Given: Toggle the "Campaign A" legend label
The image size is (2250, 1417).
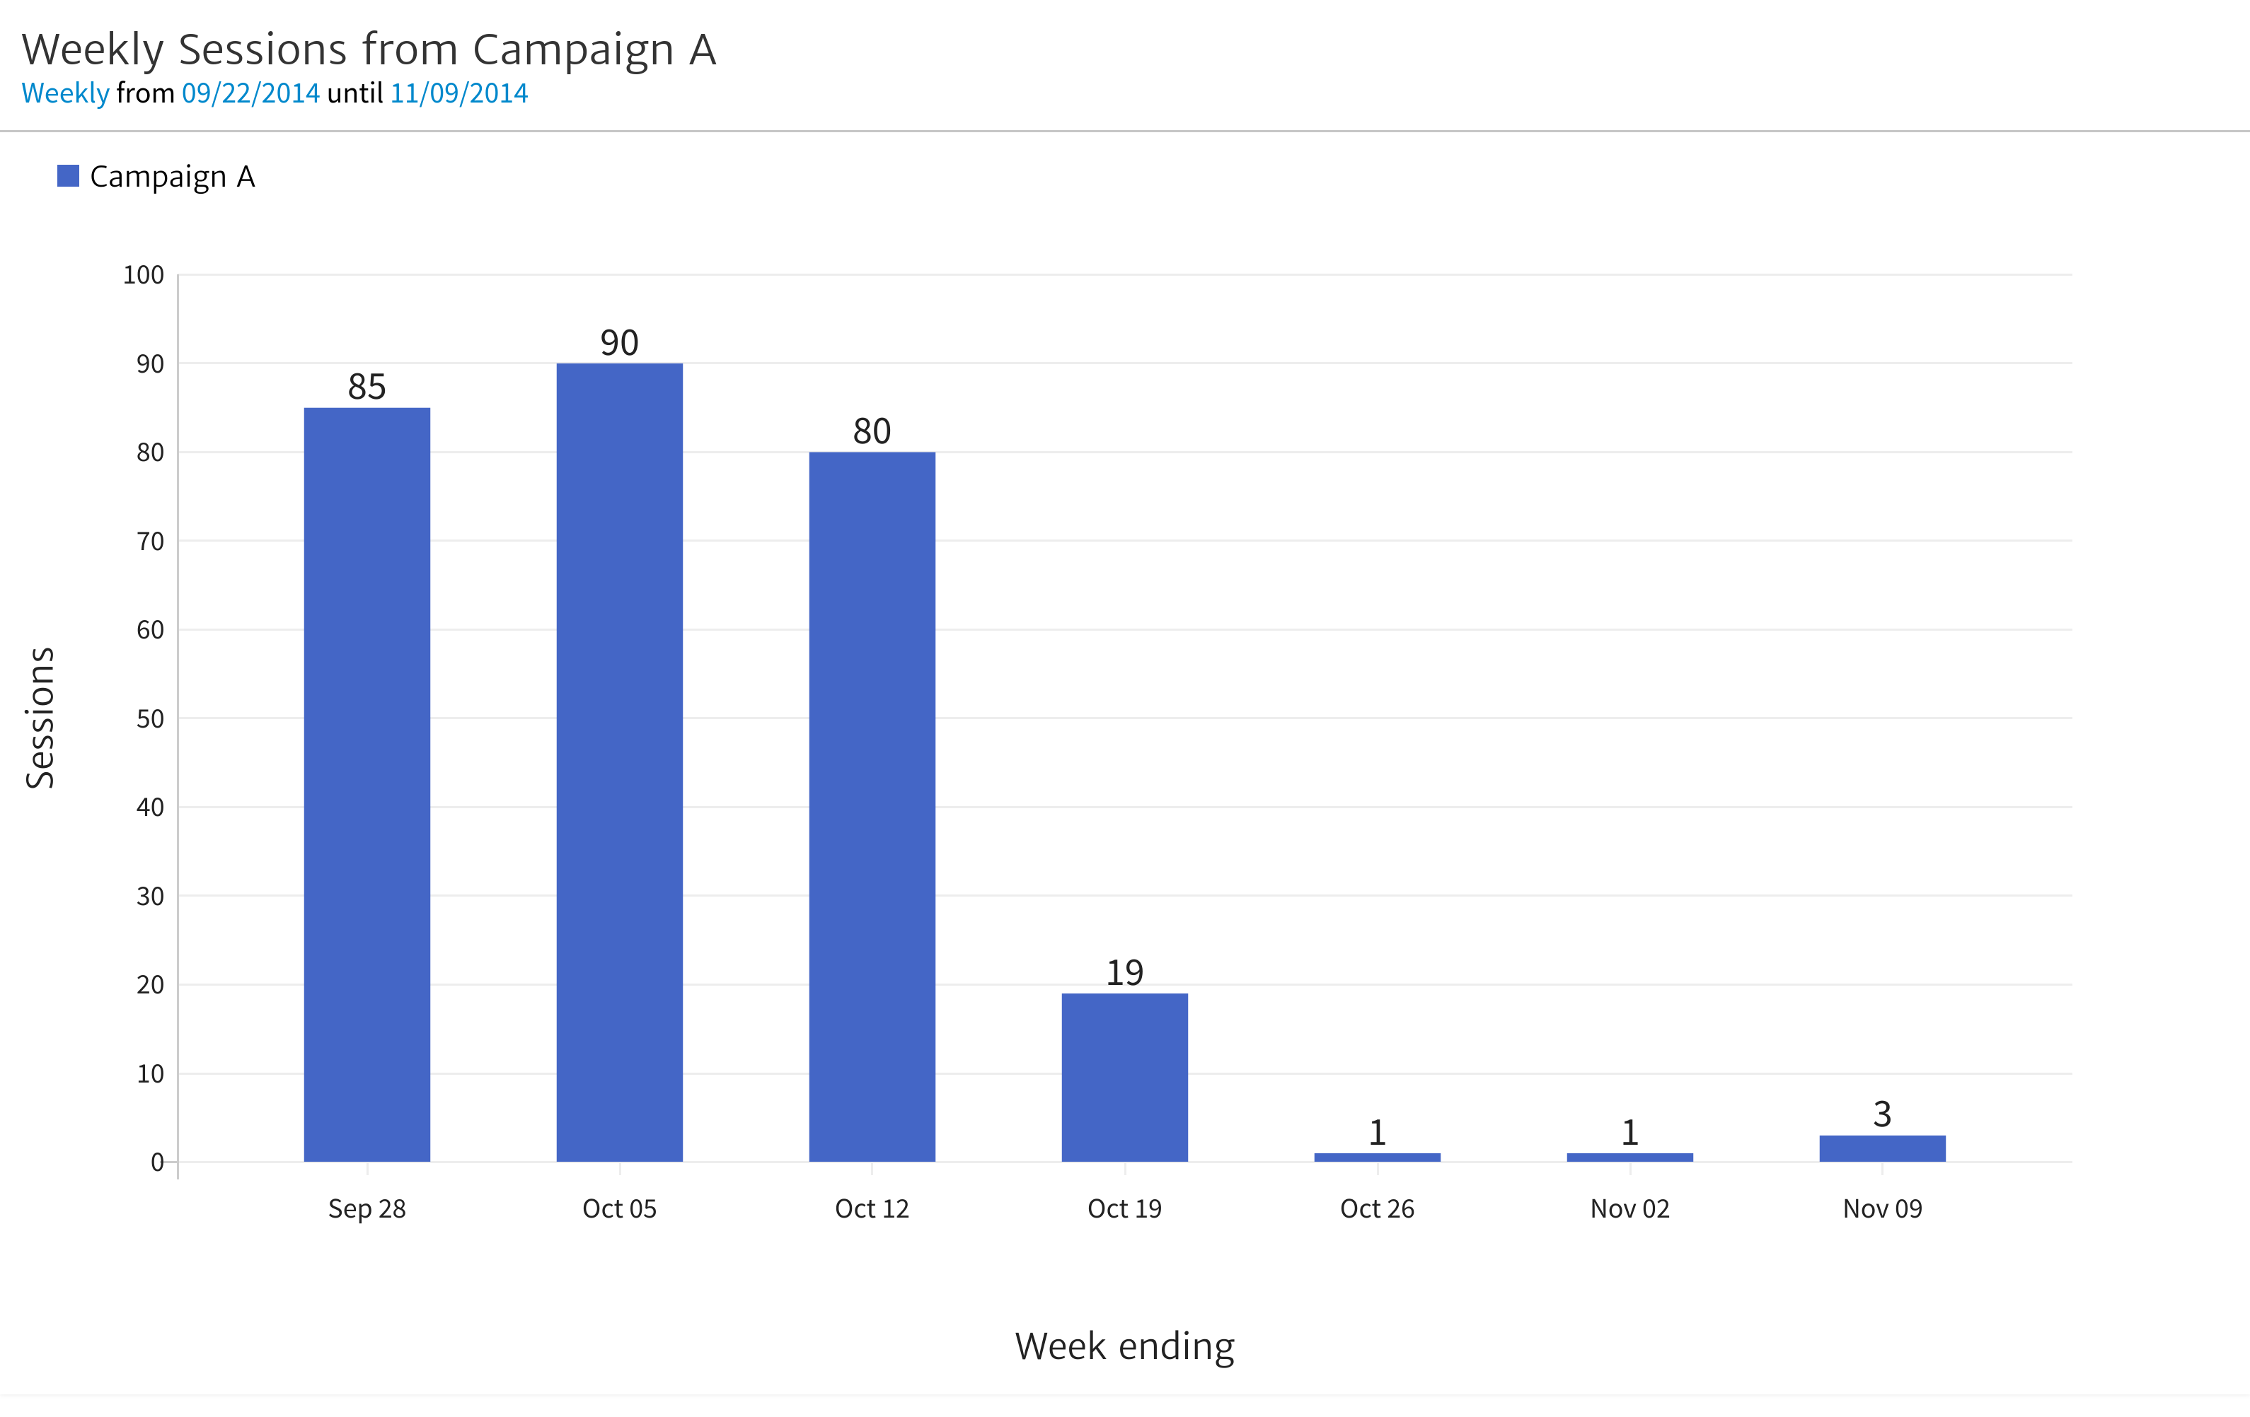Looking at the screenshot, I should click(172, 177).
